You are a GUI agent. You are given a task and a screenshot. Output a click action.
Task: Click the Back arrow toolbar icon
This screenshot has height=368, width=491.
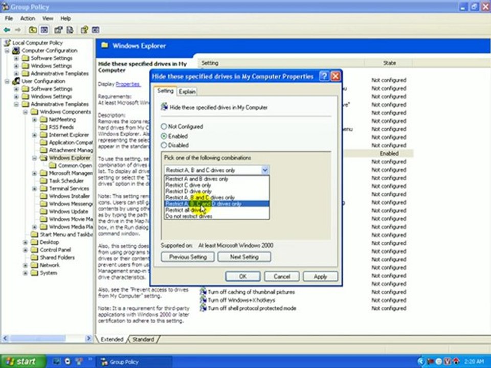click(7, 30)
